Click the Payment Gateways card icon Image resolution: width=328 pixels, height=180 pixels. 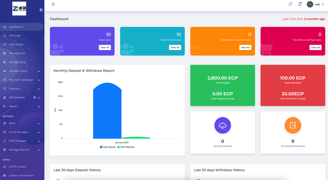pos(4,80)
